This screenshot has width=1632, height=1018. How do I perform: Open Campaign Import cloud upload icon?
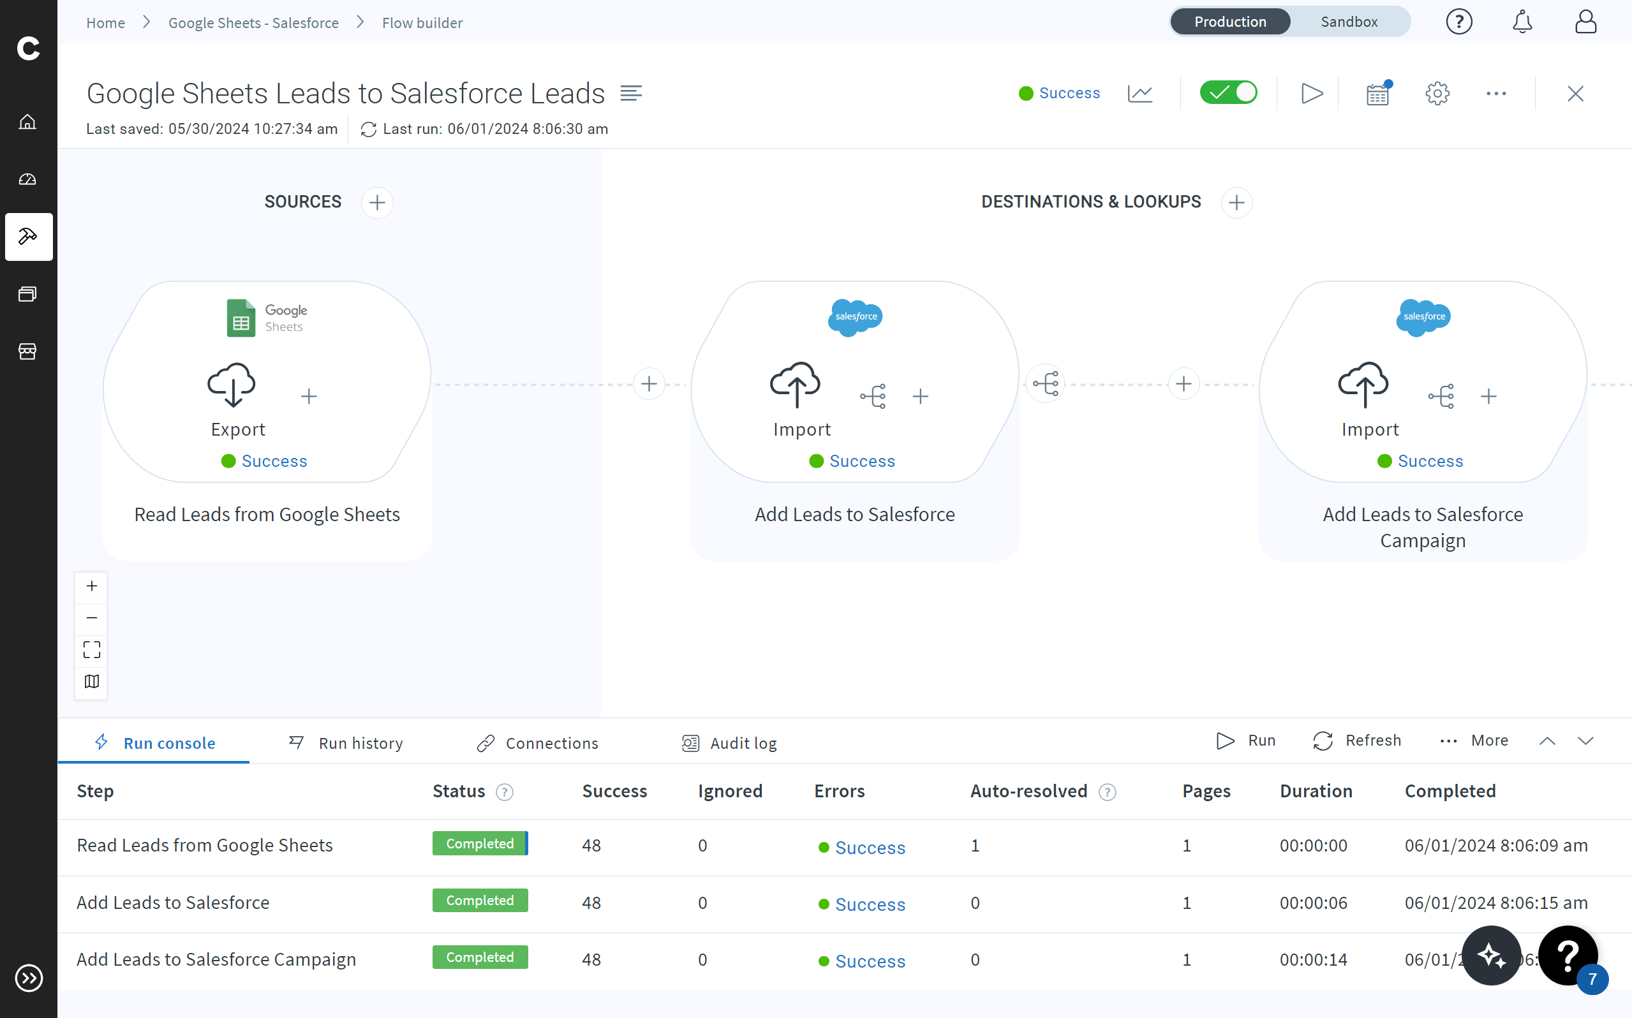click(x=1363, y=385)
